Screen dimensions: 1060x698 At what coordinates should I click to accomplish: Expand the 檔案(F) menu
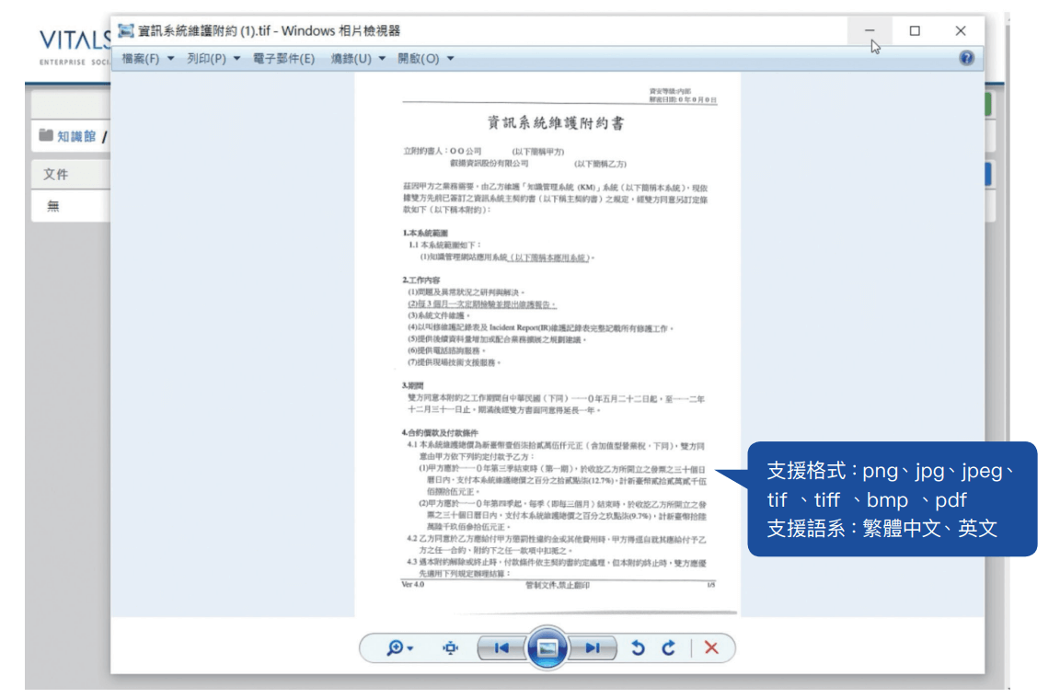[x=147, y=59]
